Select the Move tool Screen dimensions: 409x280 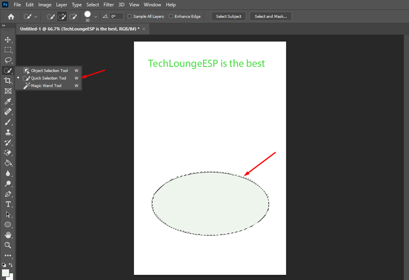[x=8, y=40]
